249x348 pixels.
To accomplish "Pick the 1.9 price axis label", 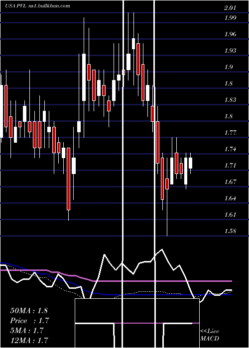I will (x=228, y=67).
